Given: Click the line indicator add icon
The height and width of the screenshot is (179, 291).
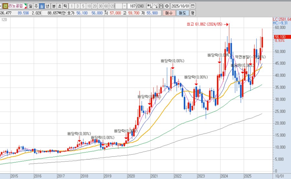Looking at the screenshot, I should tap(156, 6).
